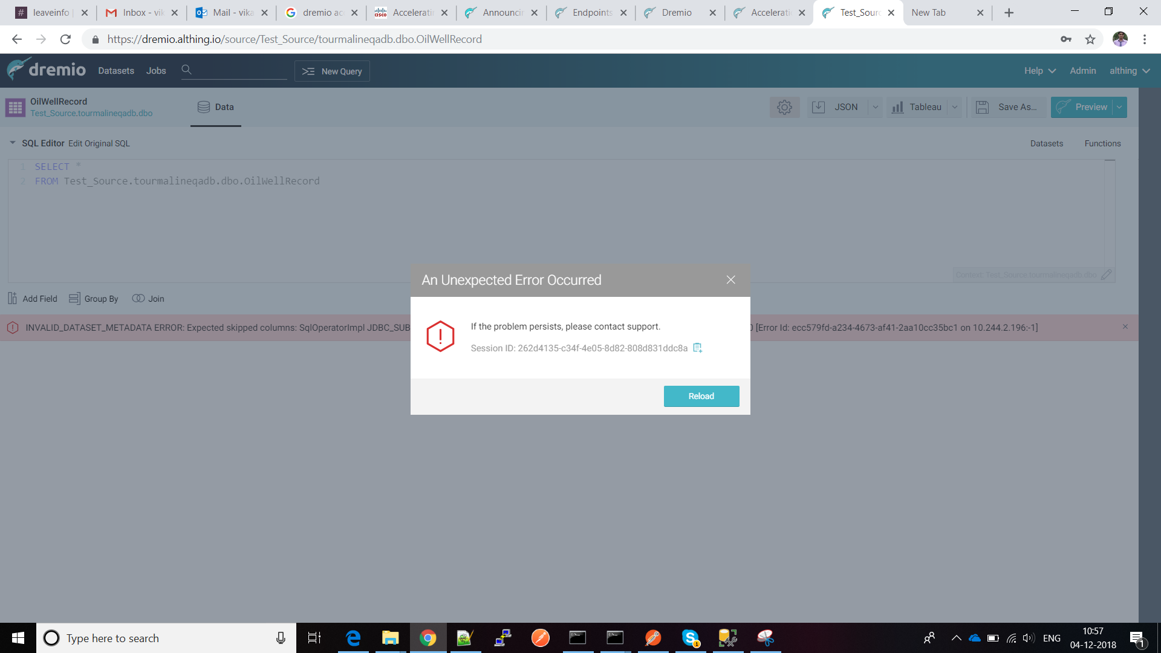1161x653 pixels.
Task: Open the Tableau dropdown arrow
Action: [954, 107]
